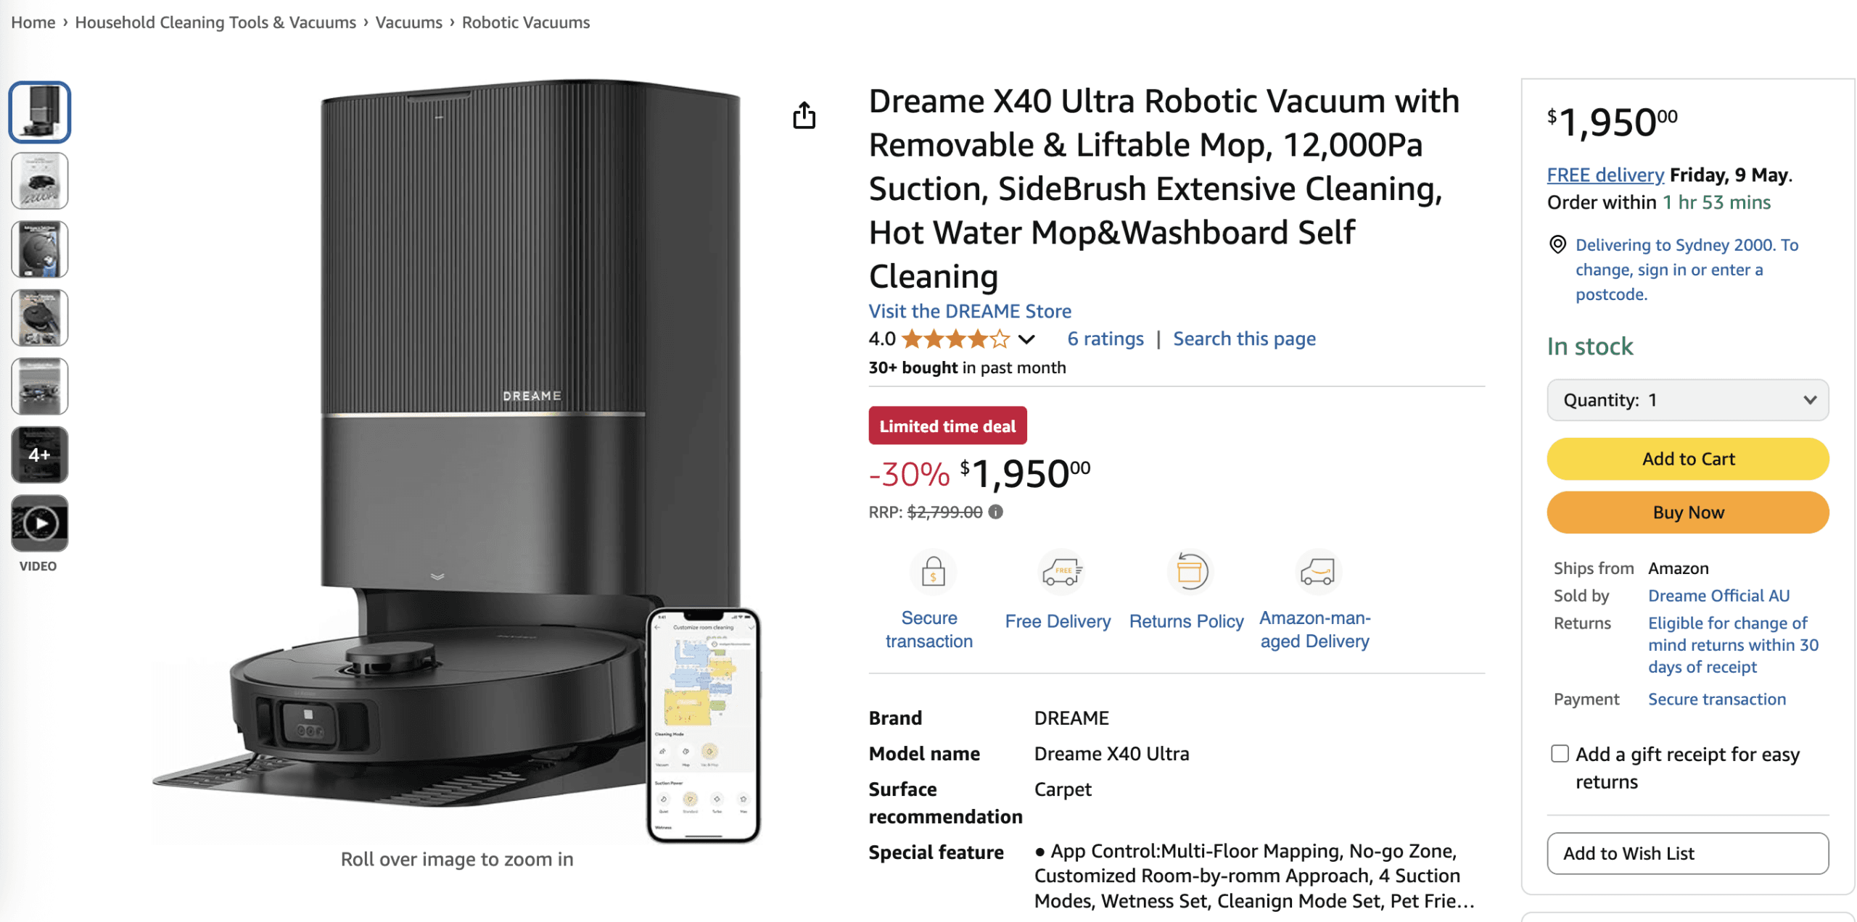Enable the gift receipt checkbox

pos(1559,754)
